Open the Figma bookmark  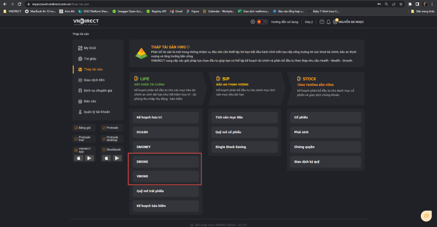tap(193, 11)
